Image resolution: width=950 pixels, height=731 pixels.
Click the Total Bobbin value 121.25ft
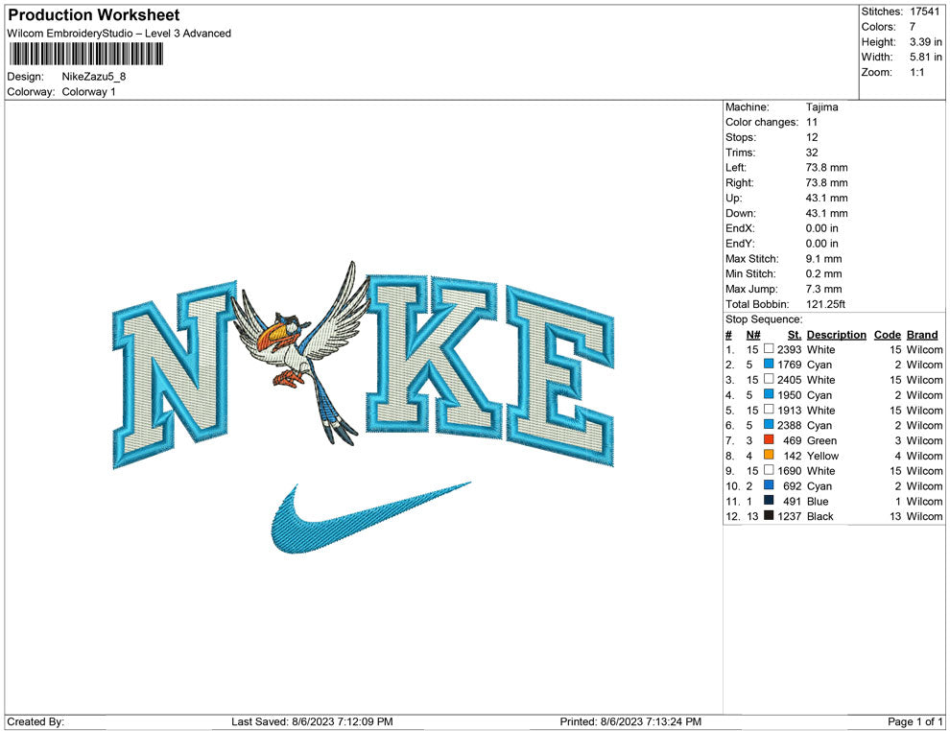pyautogui.click(x=826, y=304)
